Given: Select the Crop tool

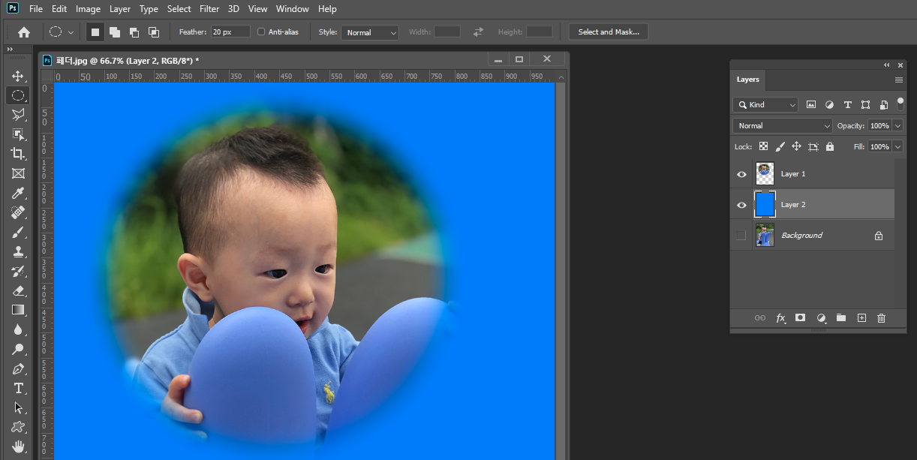Looking at the screenshot, I should 18,154.
